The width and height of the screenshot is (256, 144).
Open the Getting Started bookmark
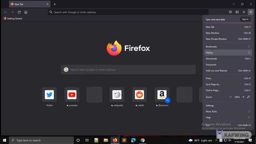[x=13, y=18]
